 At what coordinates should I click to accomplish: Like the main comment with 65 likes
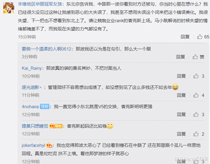200,37
